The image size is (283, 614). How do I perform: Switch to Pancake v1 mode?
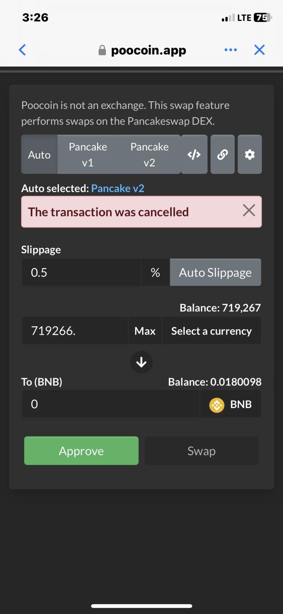click(x=88, y=154)
